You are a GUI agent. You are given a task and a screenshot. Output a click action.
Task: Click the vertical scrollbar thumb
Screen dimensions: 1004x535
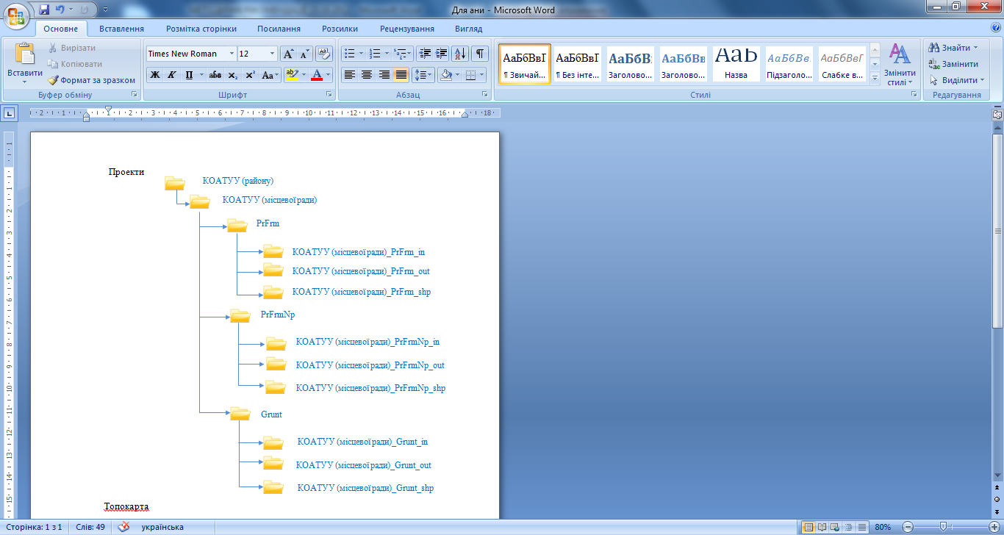click(x=997, y=231)
